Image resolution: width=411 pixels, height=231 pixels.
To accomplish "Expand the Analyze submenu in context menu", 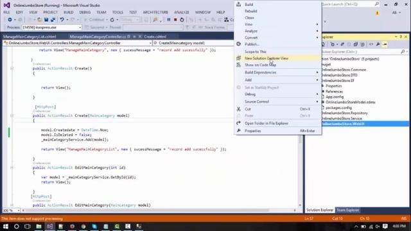I will click(279, 31).
